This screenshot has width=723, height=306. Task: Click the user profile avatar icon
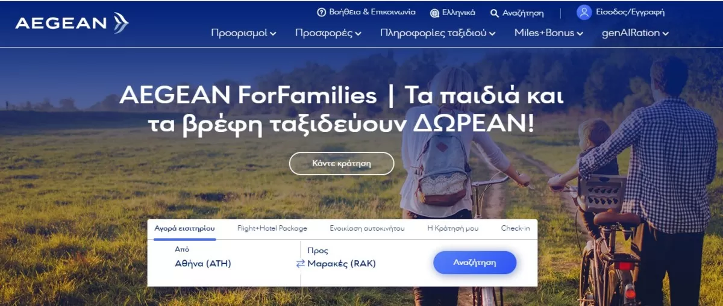coord(584,12)
